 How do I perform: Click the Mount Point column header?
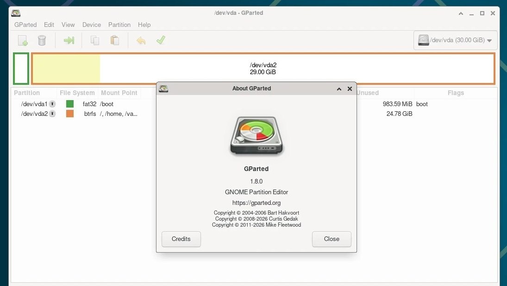click(119, 93)
